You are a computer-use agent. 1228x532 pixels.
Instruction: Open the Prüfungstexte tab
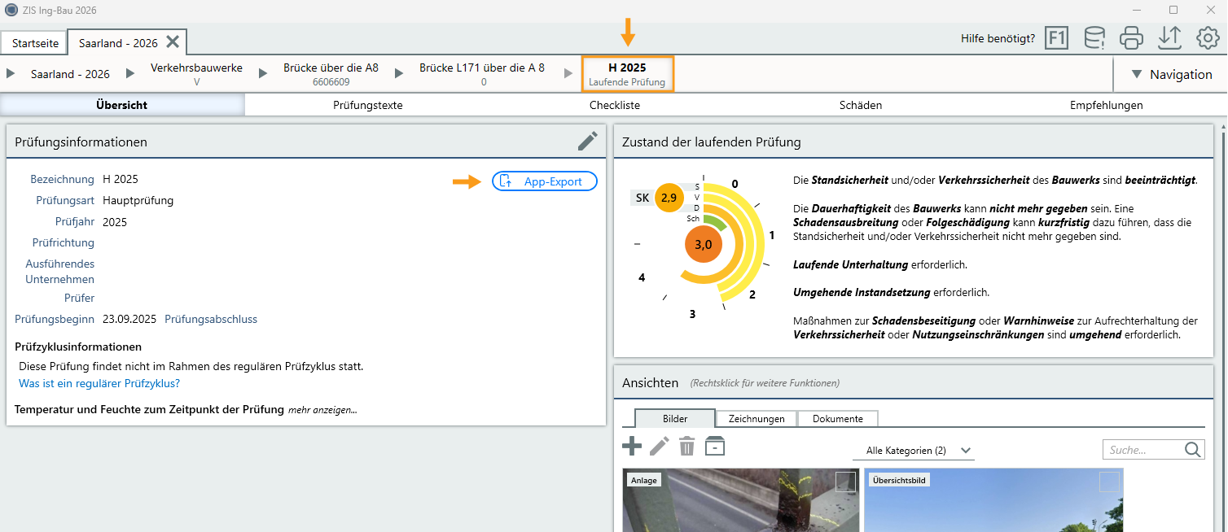tap(368, 105)
